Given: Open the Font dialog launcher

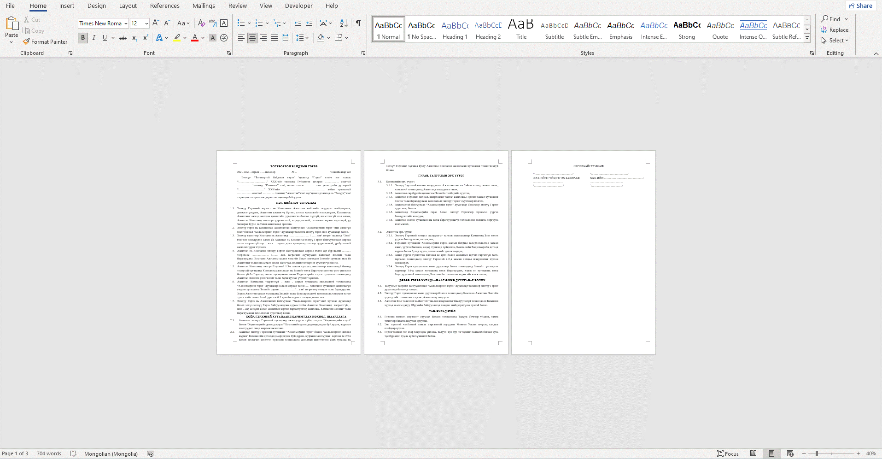Looking at the screenshot, I should click(229, 53).
